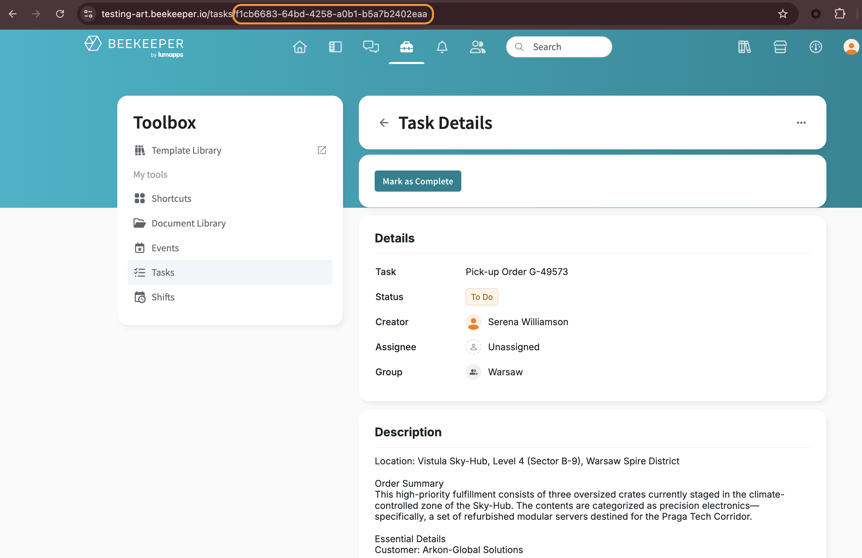
Task: Open Document Library in Toolbox
Action: coord(230,223)
